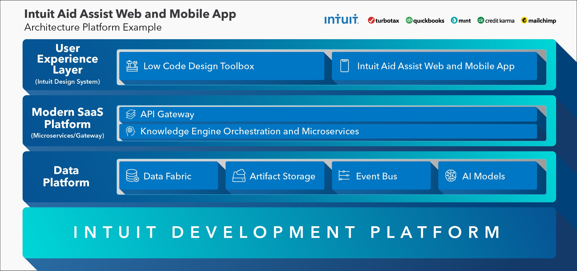The width and height of the screenshot is (577, 271).
Task: Click the credit karma wordmark text
Action: [x=500, y=21]
